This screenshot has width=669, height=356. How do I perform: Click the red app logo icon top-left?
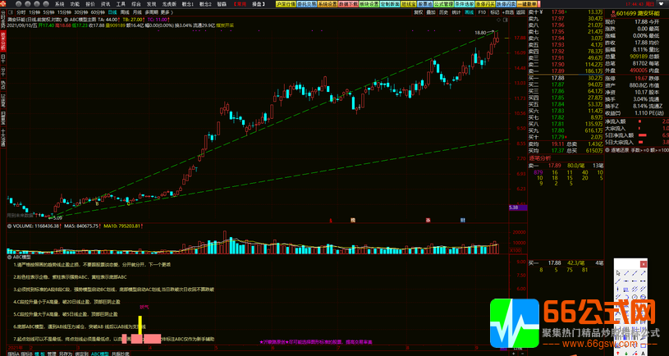tap(4, 4)
